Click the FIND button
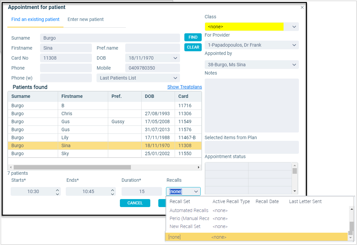The image size is (357, 246). 193,37
